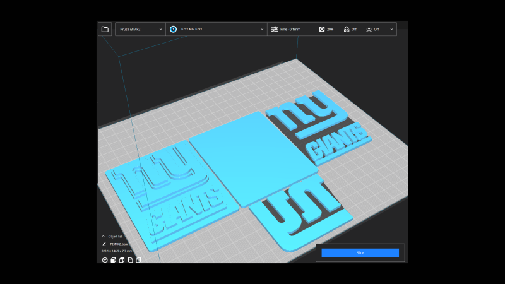Select front view cube icon
Screen dimensions: 505x284
coord(113,259)
